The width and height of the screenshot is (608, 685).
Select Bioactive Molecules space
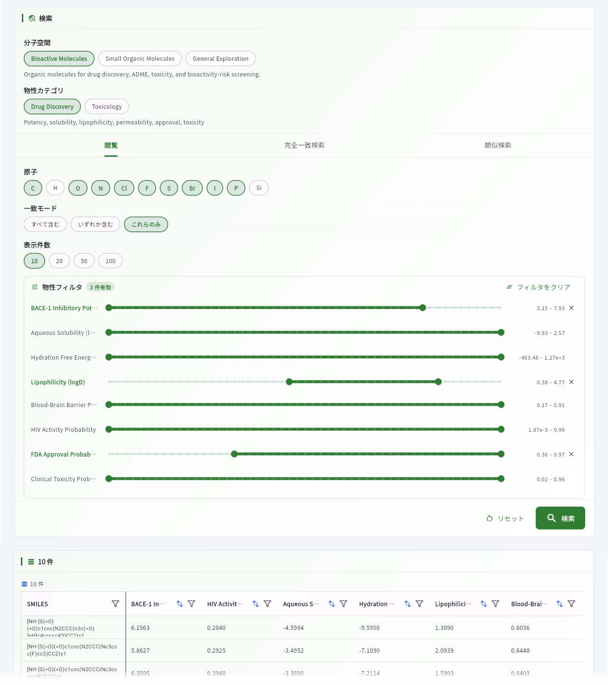tap(59, 59)
